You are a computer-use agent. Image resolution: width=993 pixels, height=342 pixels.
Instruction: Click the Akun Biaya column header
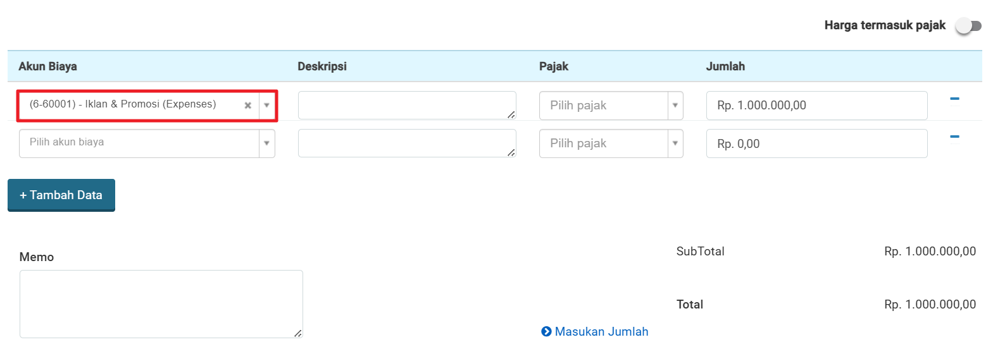tap(48, 66)
